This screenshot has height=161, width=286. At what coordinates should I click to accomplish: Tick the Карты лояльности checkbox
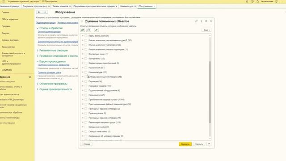[86, 36]
